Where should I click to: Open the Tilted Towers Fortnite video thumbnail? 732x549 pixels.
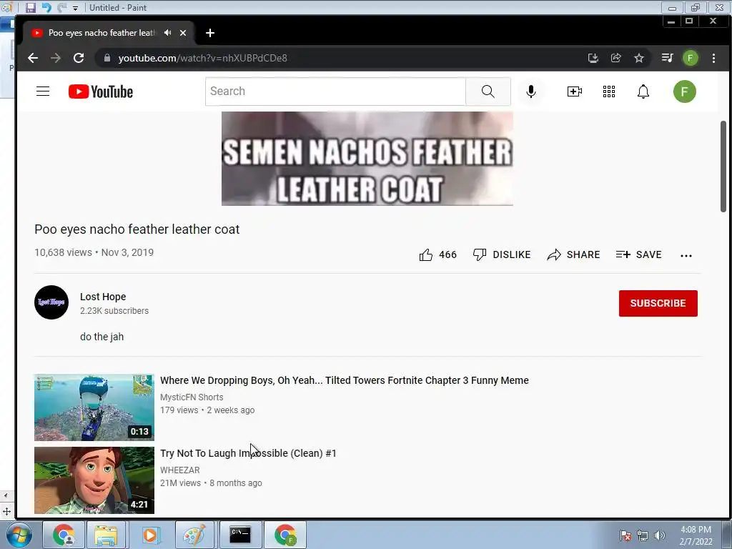(x=94, y=407)
